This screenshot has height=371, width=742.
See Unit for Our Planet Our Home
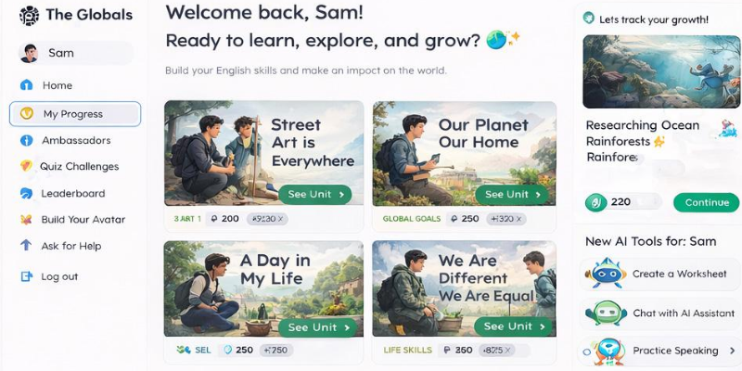pos(512,195)
